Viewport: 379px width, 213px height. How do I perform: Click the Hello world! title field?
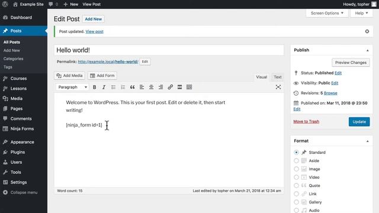[169, 50]
